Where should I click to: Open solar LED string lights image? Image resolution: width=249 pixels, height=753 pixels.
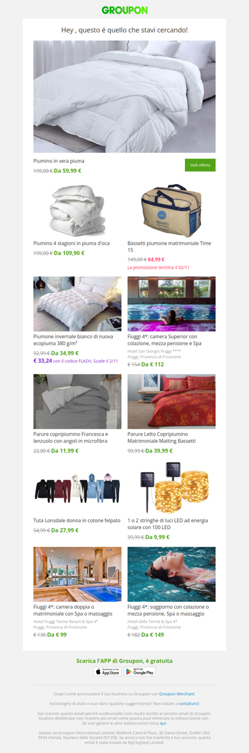pos(172,488)
